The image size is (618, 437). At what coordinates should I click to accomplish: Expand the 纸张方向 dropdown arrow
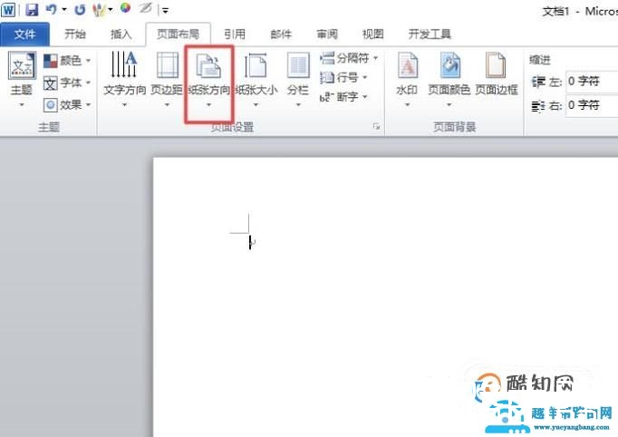coord(209,104)
